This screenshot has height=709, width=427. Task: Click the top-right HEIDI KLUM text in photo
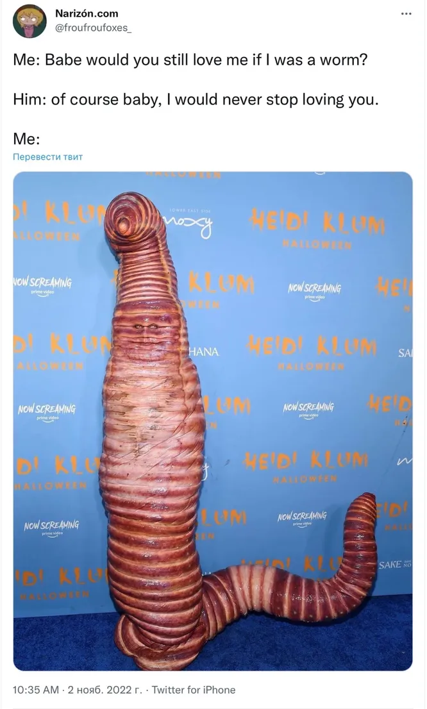point(317,222)
